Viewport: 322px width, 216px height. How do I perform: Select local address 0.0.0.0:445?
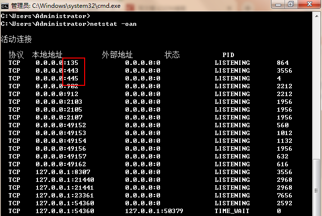coord(57,79)
